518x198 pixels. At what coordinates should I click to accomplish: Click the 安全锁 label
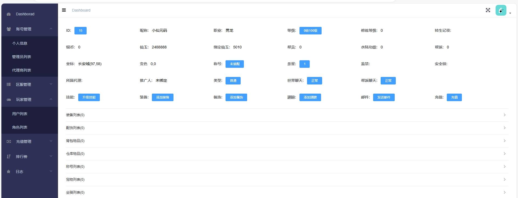441,64
